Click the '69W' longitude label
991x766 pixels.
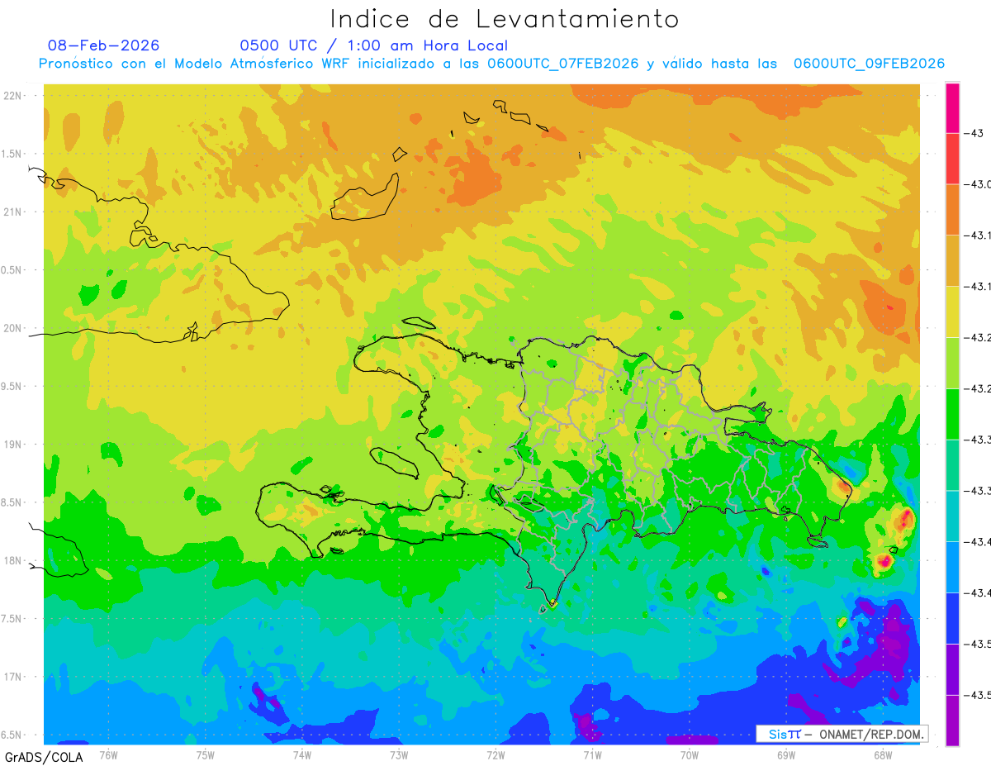coord(786,754)
